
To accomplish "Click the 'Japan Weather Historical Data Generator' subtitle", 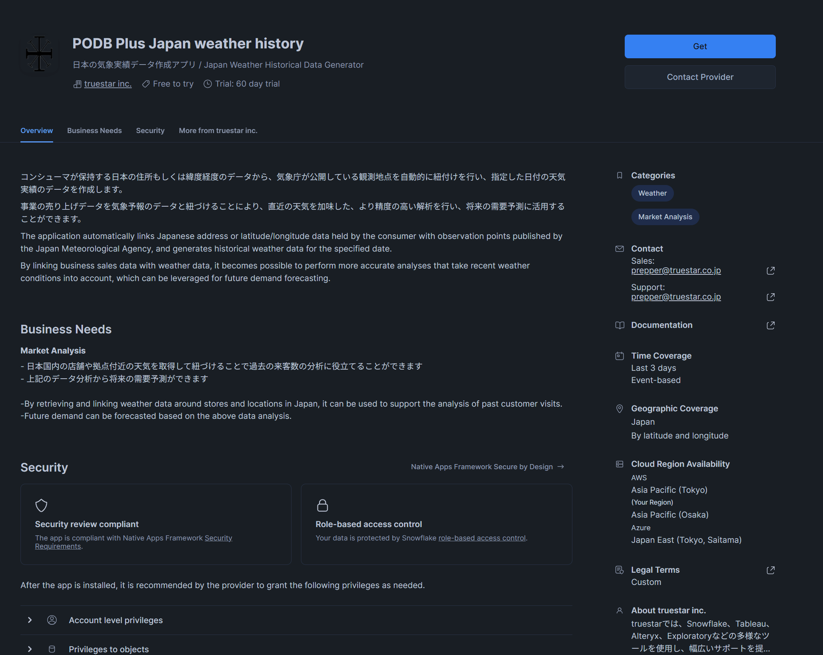I will (284, 65).
